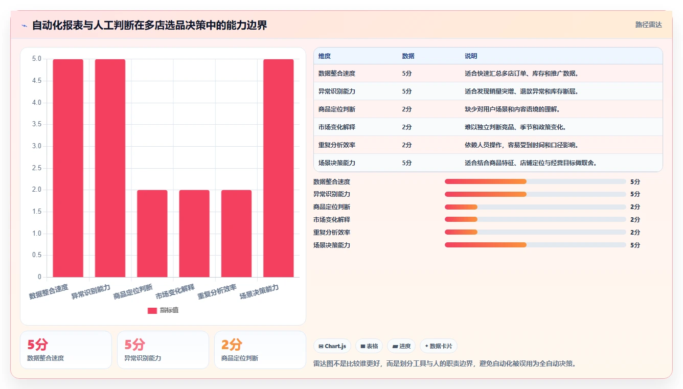Viewport: 683px width, 389px height.
Task: Click the 重复分析效率 progress bar
Action: 535,233
